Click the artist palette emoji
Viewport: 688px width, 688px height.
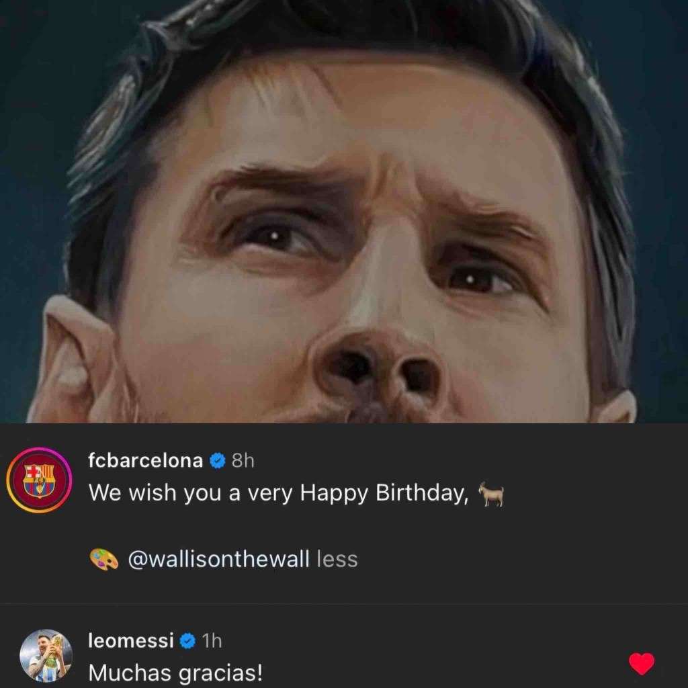[103, 559]
